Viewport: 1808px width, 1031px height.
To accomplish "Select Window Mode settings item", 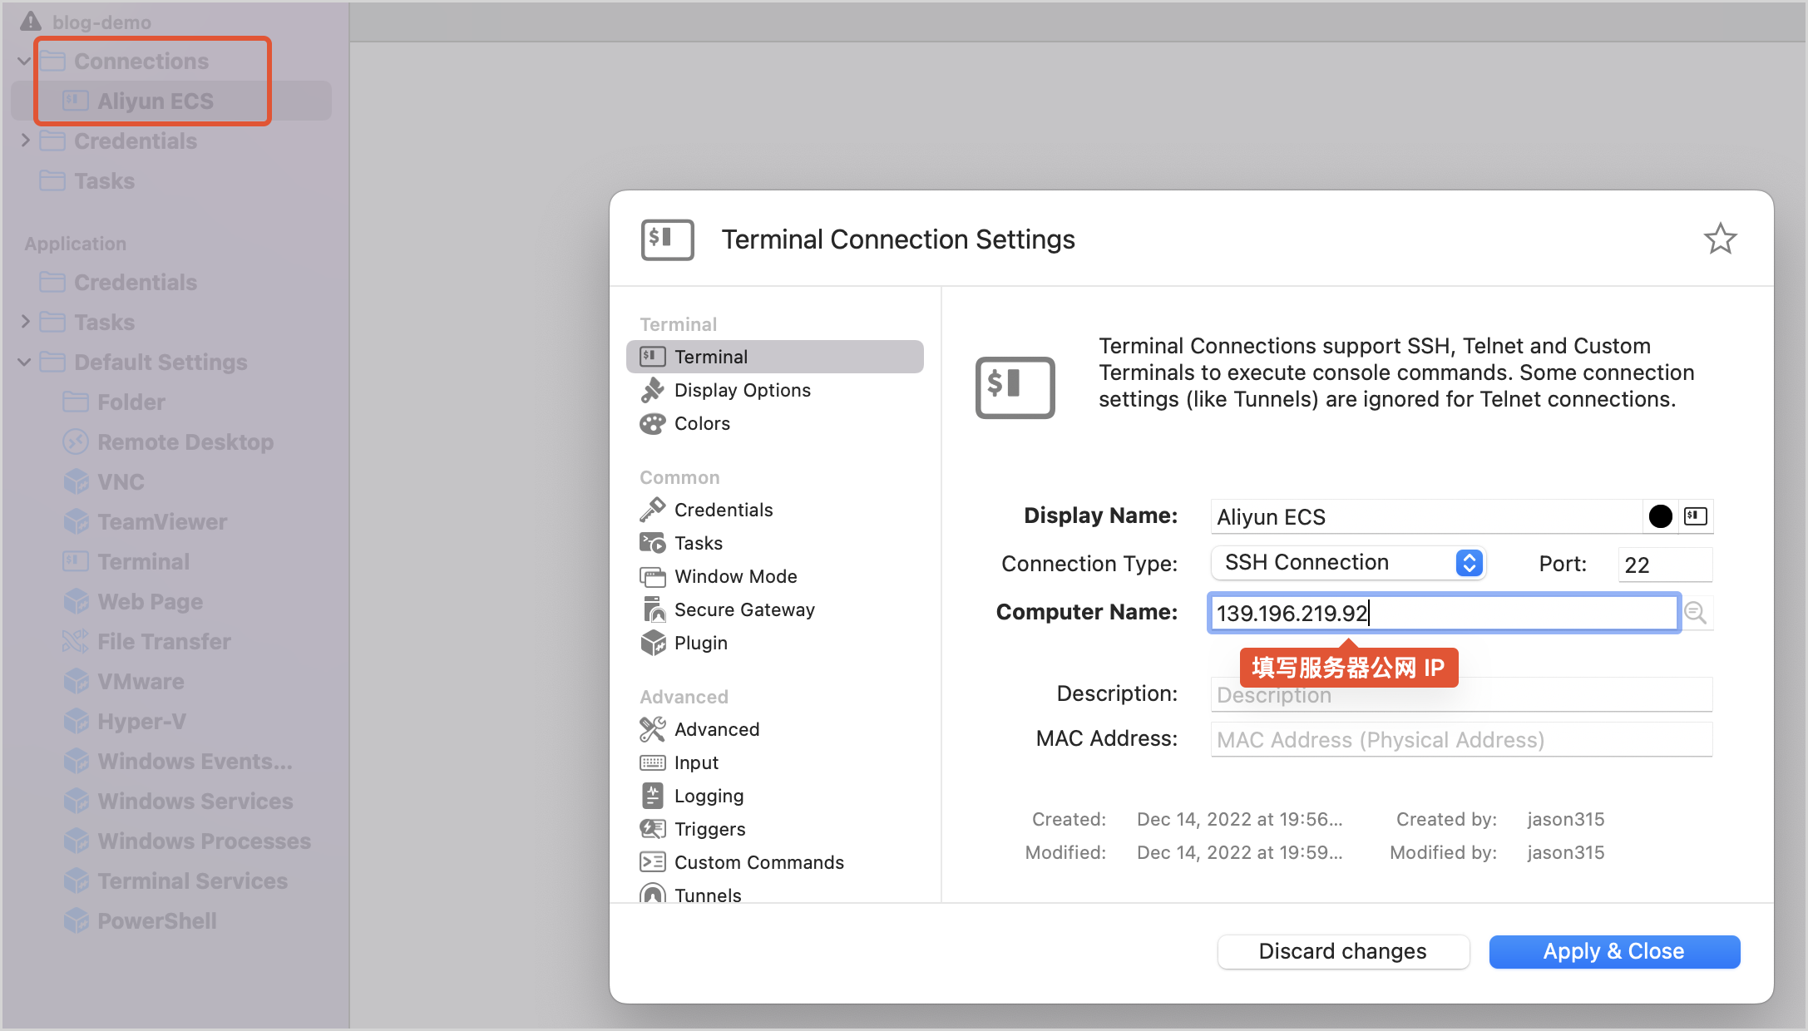I will [x=735, y=576].
